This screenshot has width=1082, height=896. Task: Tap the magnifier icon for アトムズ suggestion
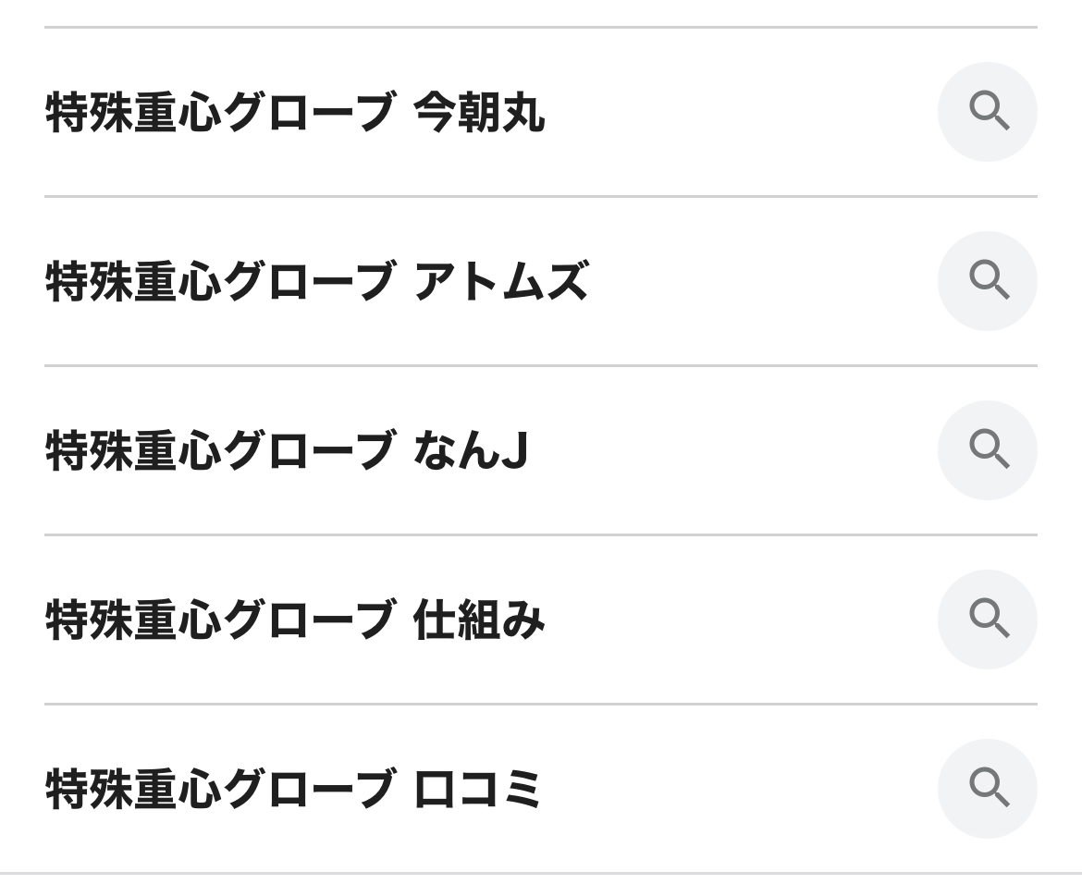[x=987, y=281]
